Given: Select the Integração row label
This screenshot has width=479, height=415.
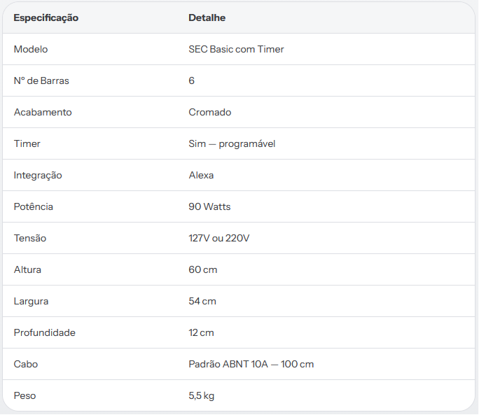Looking at the screenshot, I should [x=38, y=175].
